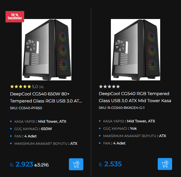This screenshot has height=177, width=181.
Task: Open the DeepCool CG540 650W 80+ title link
Action: [46, 97]
